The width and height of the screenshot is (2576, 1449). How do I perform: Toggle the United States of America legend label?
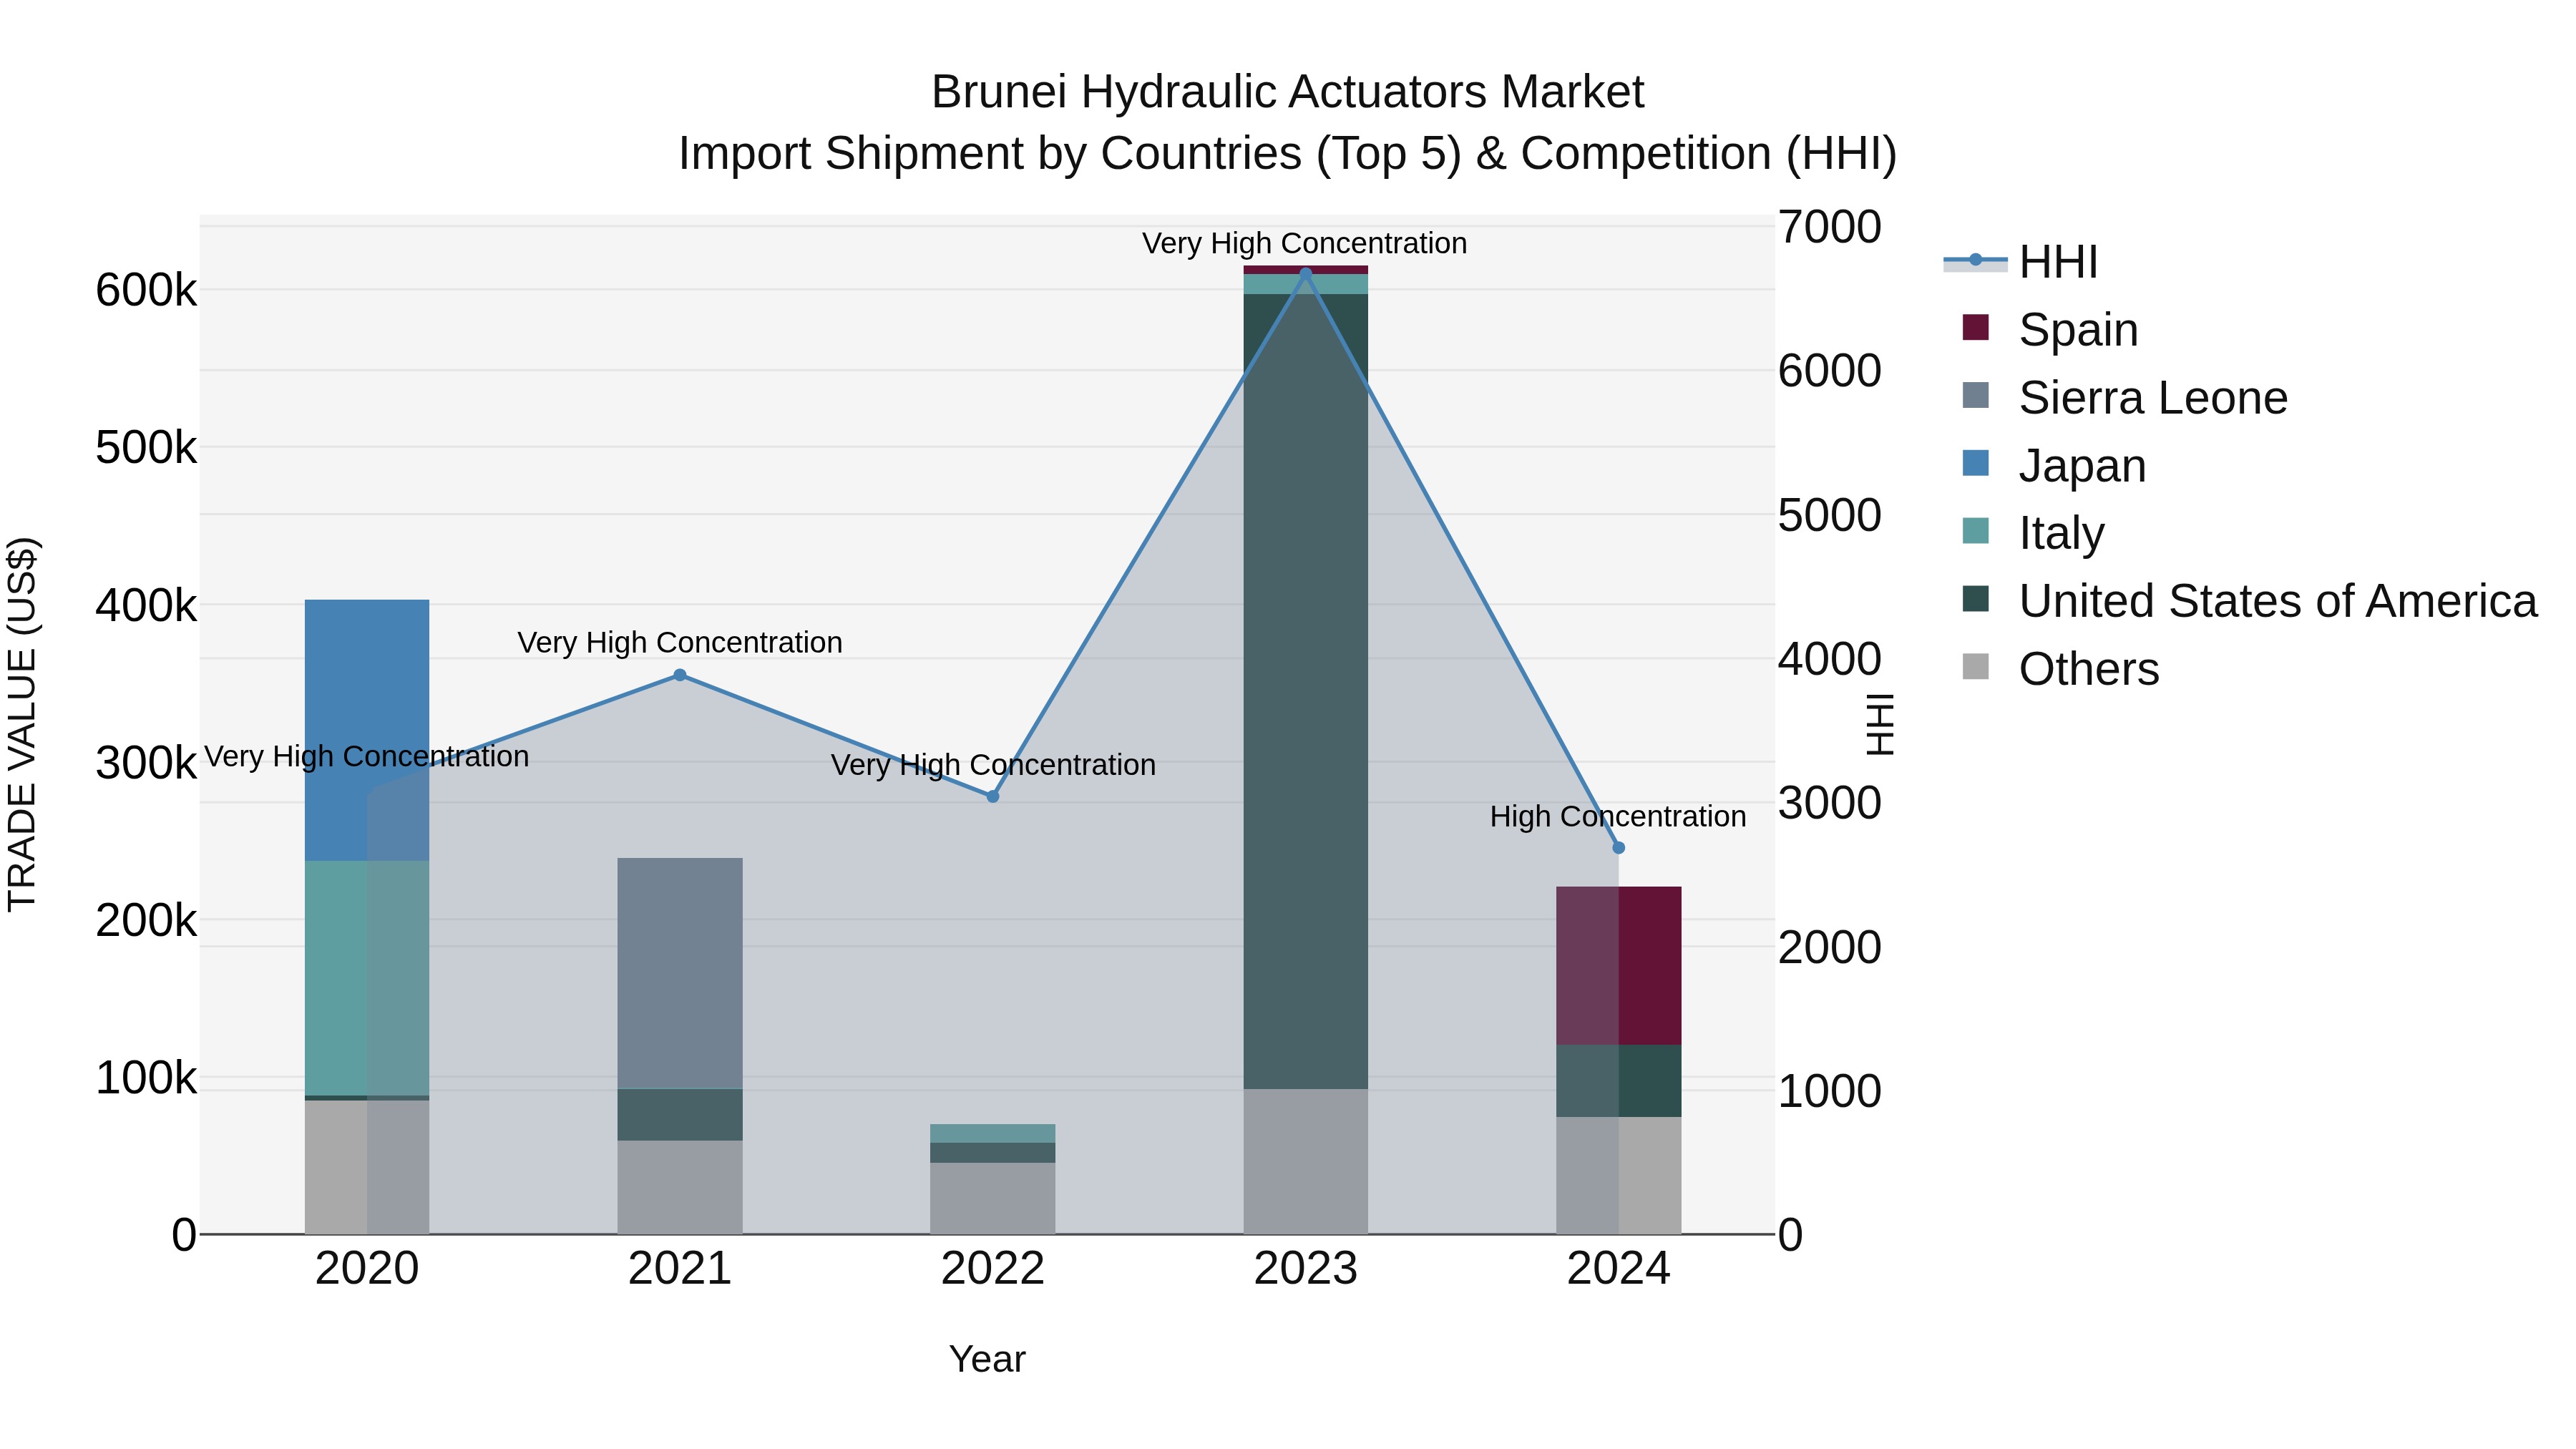tap(2278, 601)
